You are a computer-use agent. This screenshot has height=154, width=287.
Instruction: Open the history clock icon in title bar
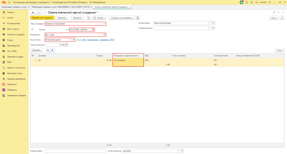click(247, 2)
